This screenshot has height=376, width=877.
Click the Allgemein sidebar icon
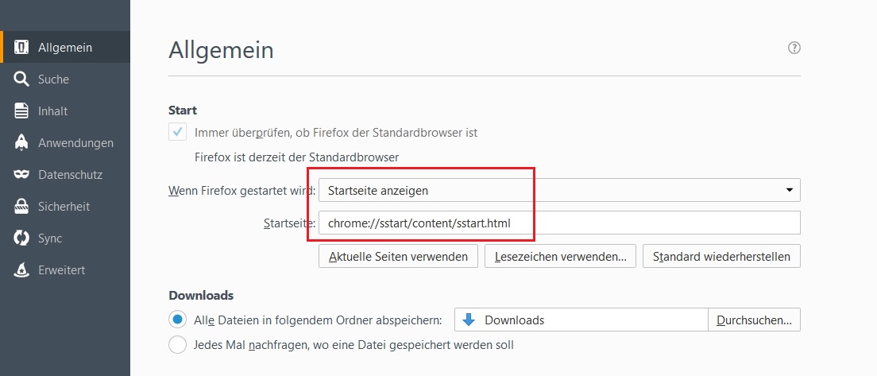[x=22, y=48]
